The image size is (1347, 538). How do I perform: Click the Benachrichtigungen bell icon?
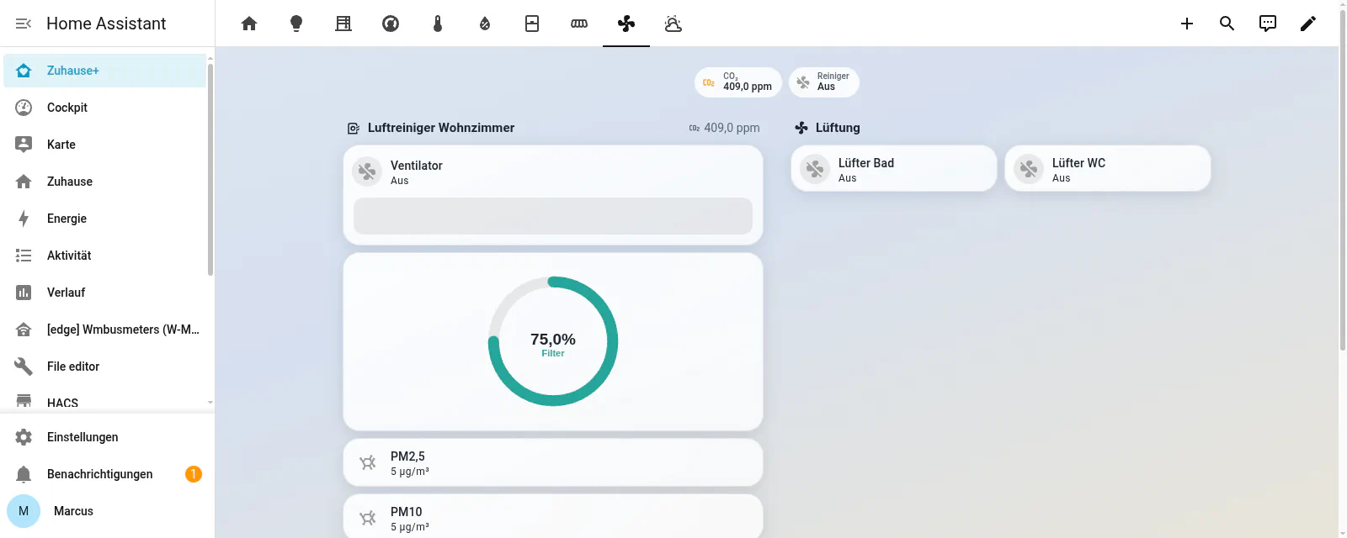tap(24, 474)
